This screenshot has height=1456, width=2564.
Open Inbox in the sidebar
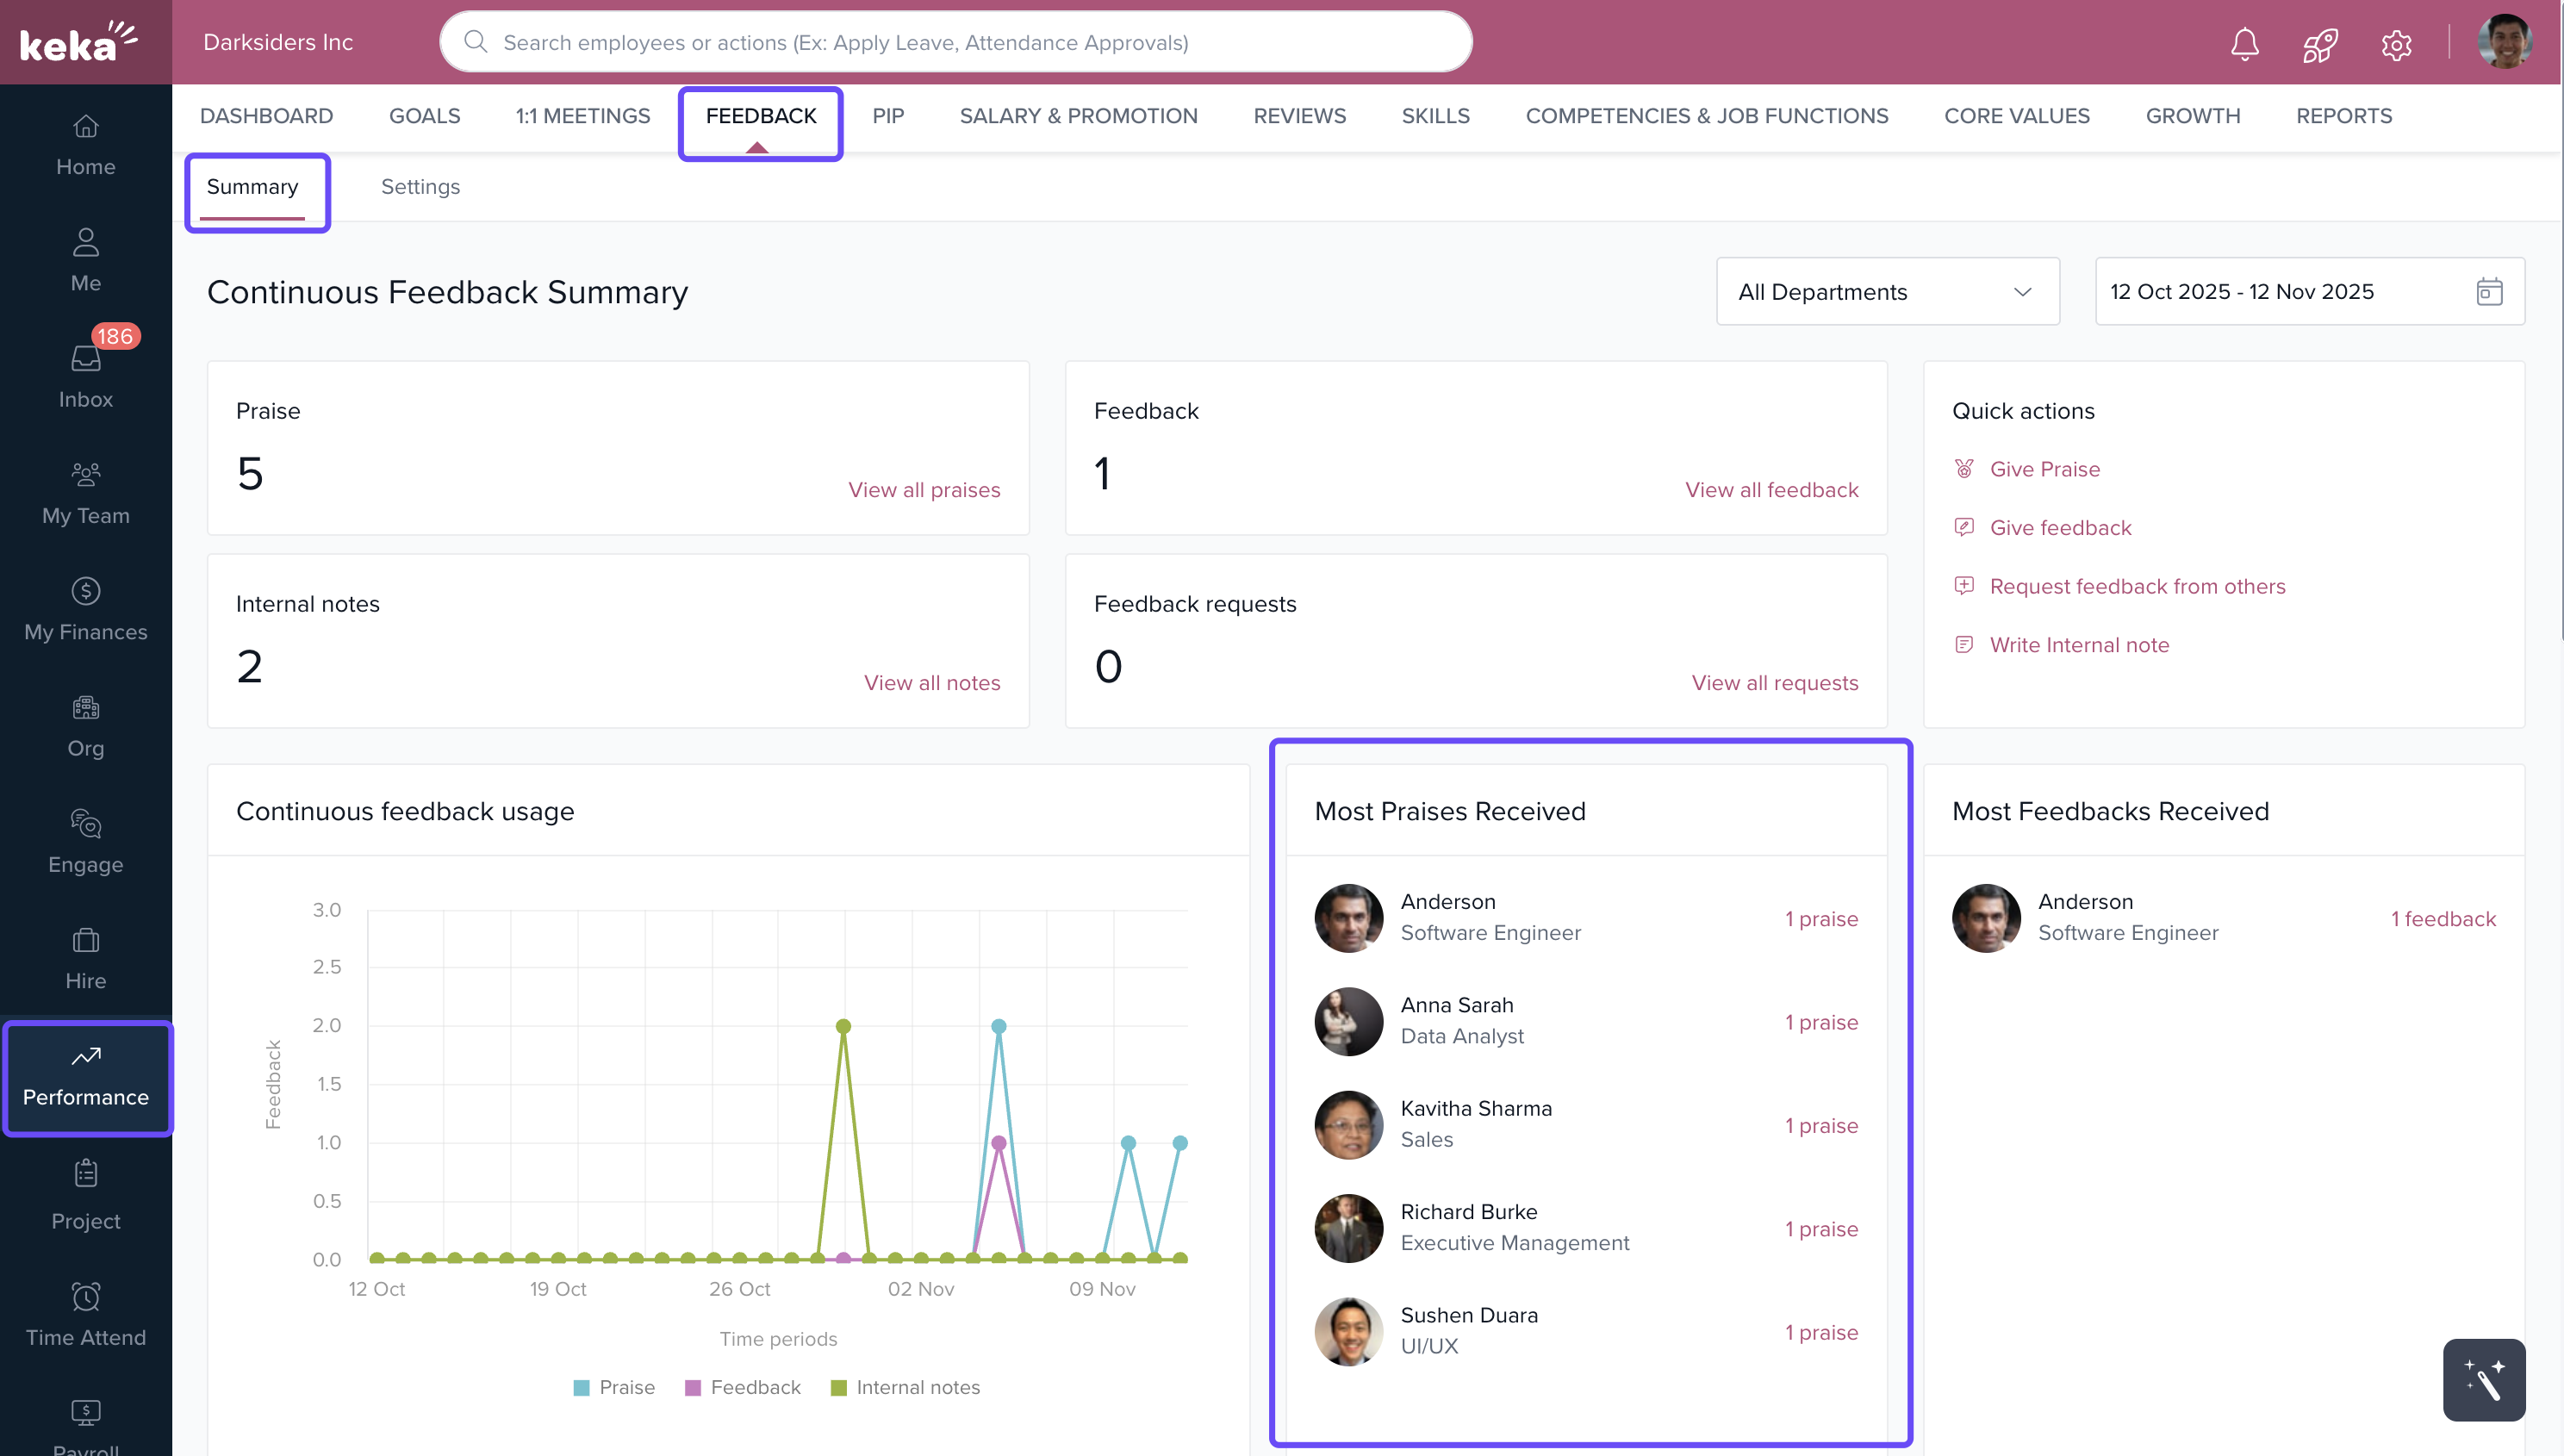(85, 374)
